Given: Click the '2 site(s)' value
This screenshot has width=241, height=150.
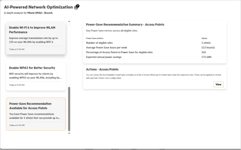Looking at the screenshot, I should (x=206, y=43).
